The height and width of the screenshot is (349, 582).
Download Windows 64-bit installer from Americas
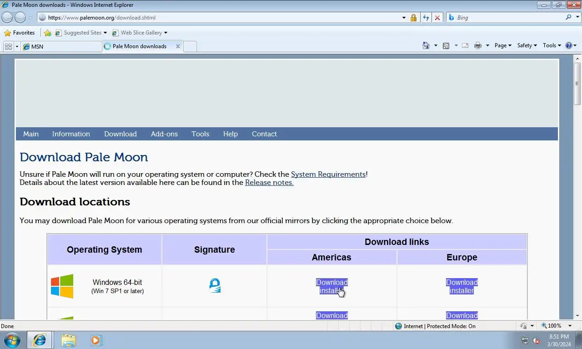coord(332,286)
